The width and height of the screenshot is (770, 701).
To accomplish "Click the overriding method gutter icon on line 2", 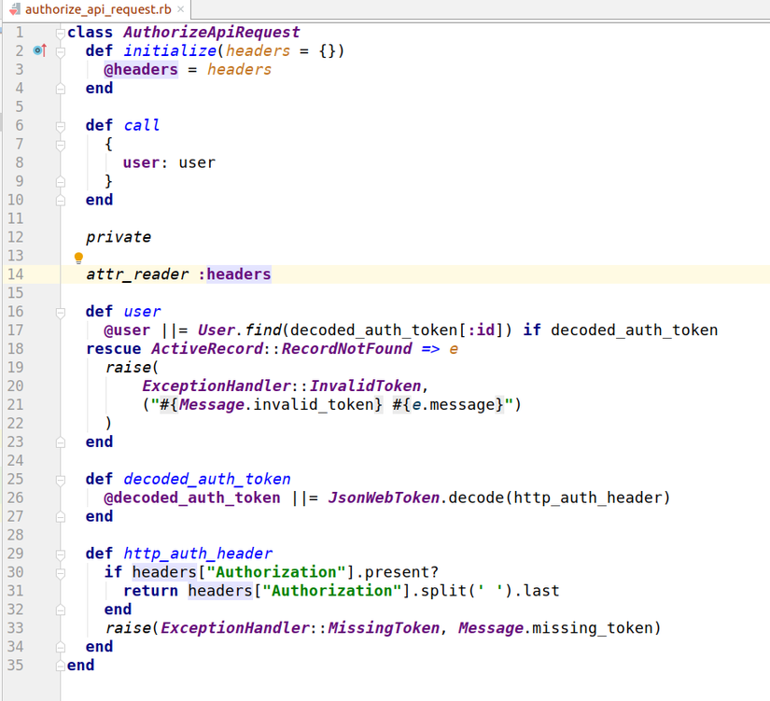I will tap(40, 50).
